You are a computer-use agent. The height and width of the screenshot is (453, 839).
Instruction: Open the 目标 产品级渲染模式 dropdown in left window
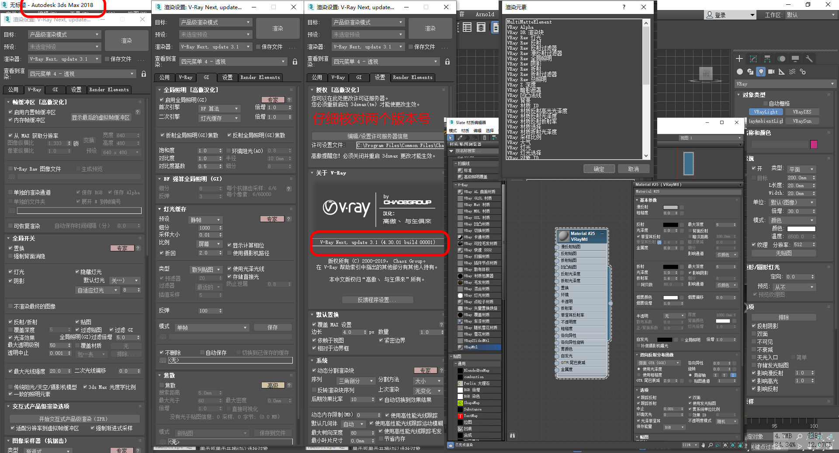tap(64, 34)
